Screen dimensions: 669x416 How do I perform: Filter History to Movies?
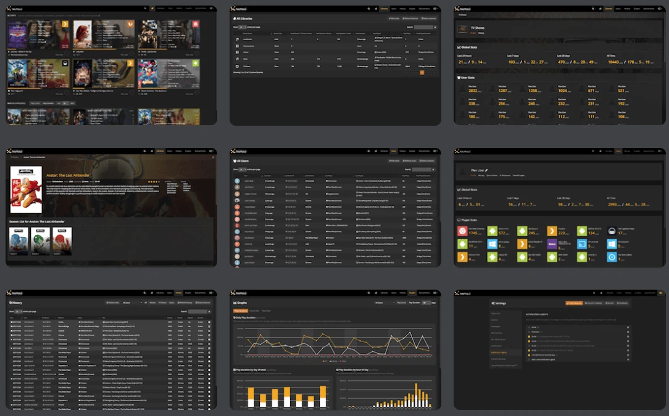tap(152, 303)
